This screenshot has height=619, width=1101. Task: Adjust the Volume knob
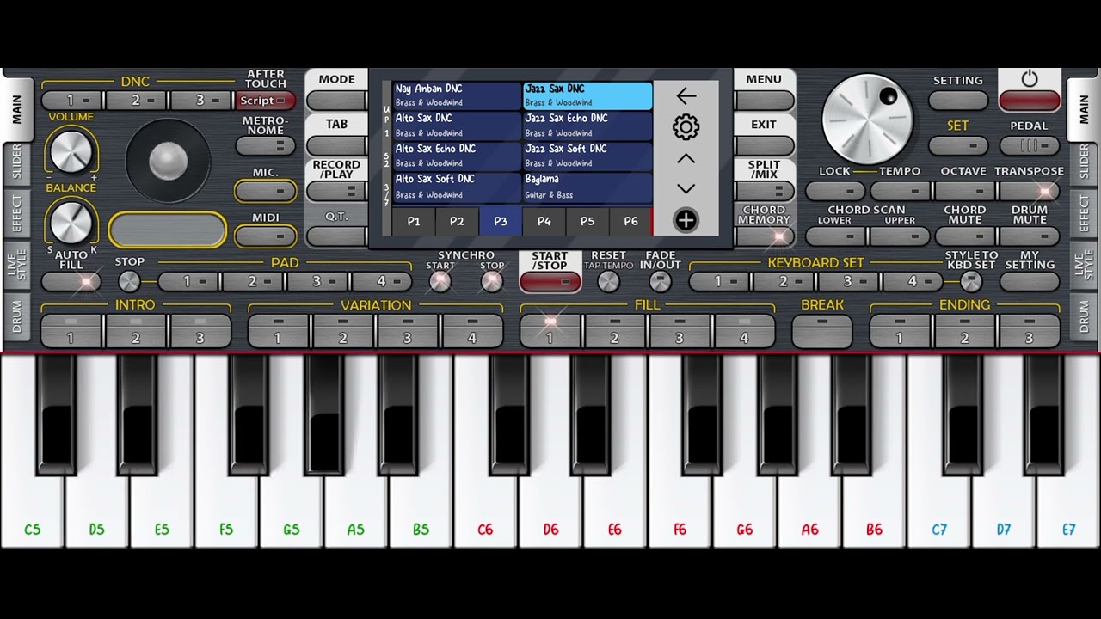click(x=71, y=151)
